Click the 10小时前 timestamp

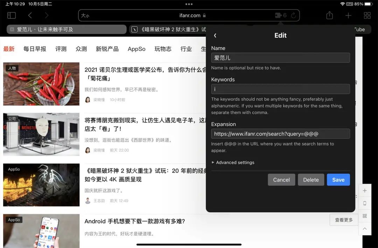click(x=118, y=100)
